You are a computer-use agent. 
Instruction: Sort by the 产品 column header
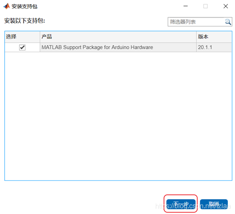[118, 37]
